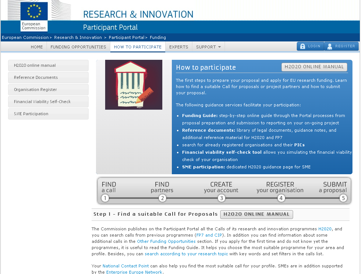
Task: Select step circle 3 Create your account
Action: coord(222,198)
